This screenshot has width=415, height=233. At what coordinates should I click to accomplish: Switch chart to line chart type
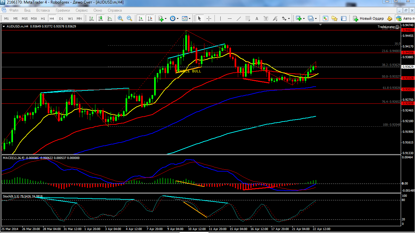(110, 18)
